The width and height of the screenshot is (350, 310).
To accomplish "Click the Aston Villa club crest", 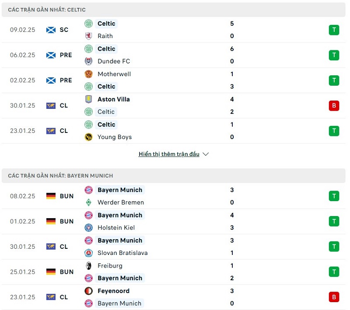I will click(89, 99).
